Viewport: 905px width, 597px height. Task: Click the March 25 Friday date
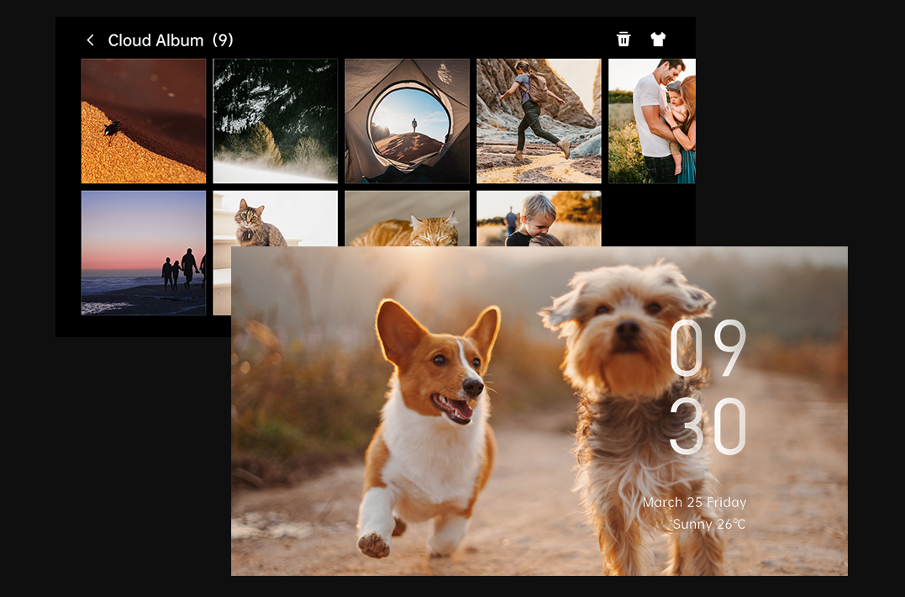click(694, 503)
